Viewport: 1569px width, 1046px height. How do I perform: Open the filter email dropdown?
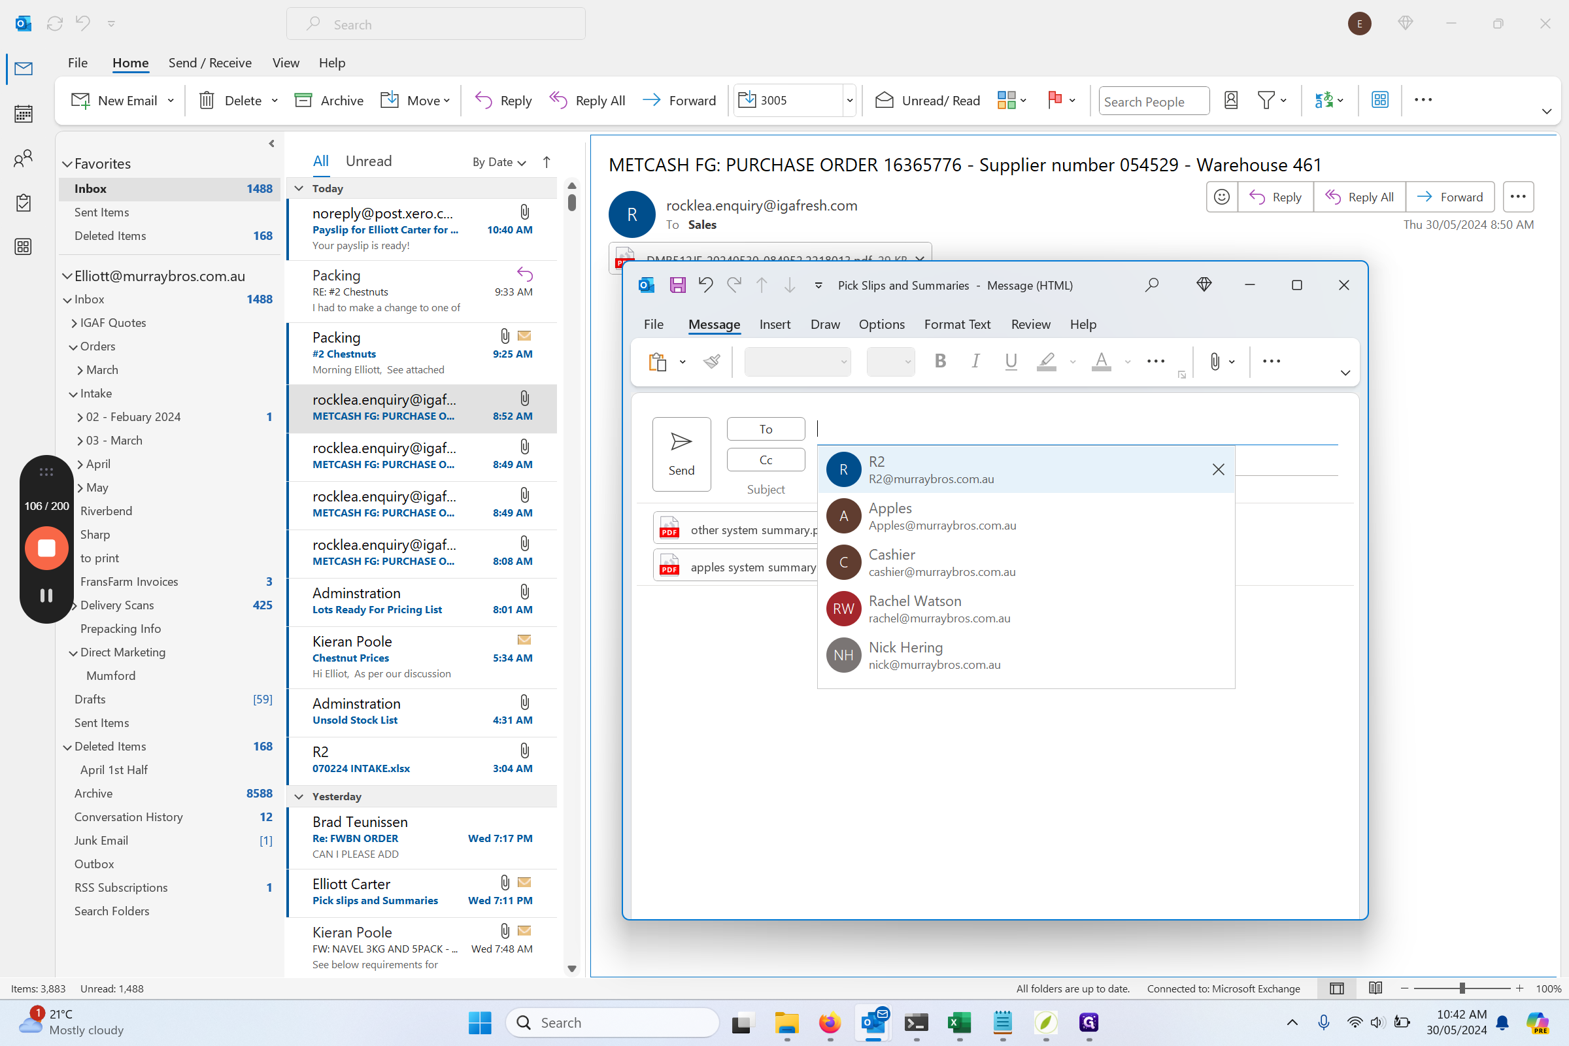[x=1272, y=100]
